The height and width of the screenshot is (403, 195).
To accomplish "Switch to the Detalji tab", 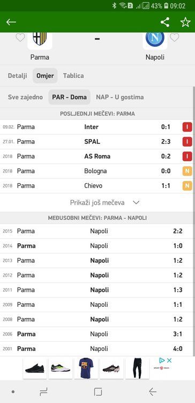I will (18, 76).
